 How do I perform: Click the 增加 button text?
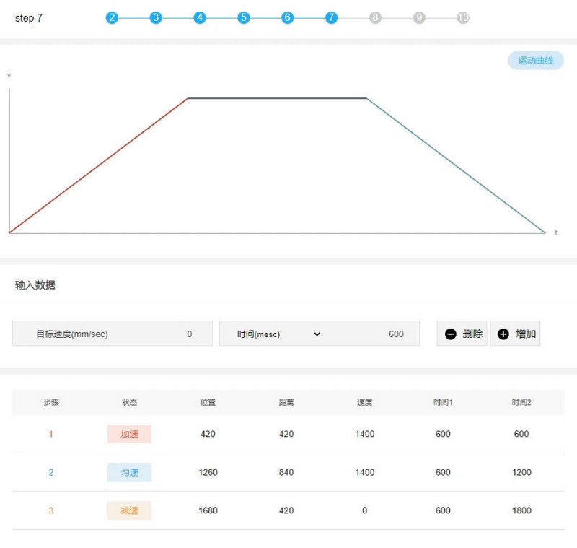click(x=526, y=334)
